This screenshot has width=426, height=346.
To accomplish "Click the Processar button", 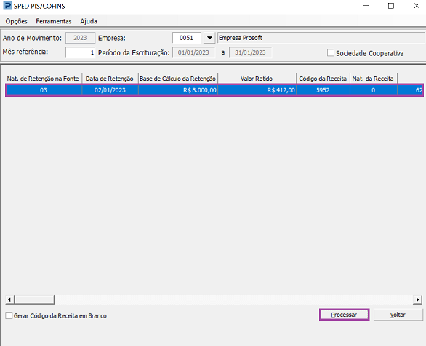I will point(344,315).
